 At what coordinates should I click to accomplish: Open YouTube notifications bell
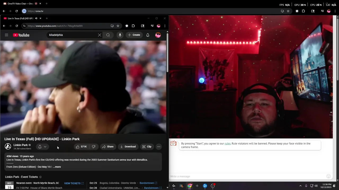click(x=148, y=35)
